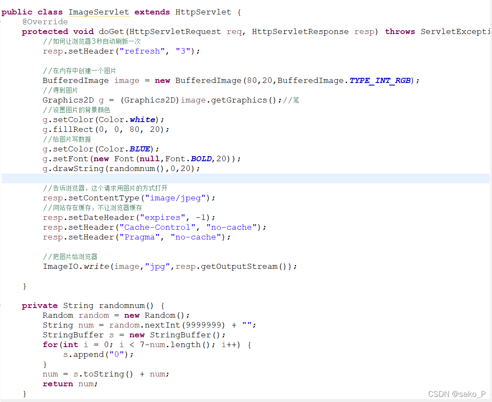Click the highlighted empty current line

[x=246, y=178]
